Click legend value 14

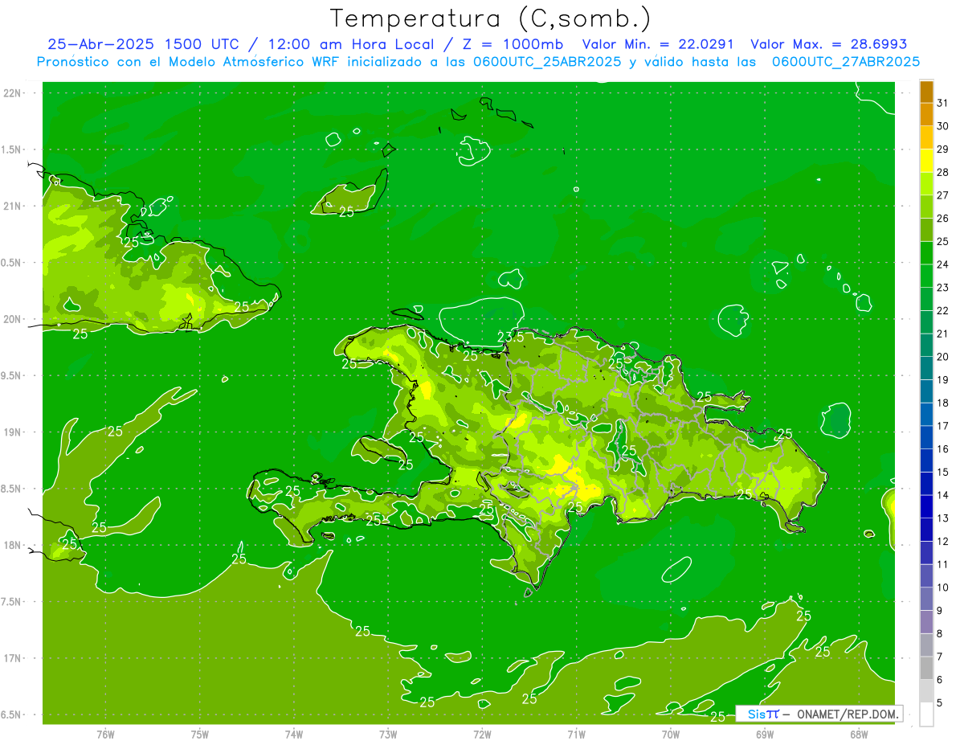point(942,495)
